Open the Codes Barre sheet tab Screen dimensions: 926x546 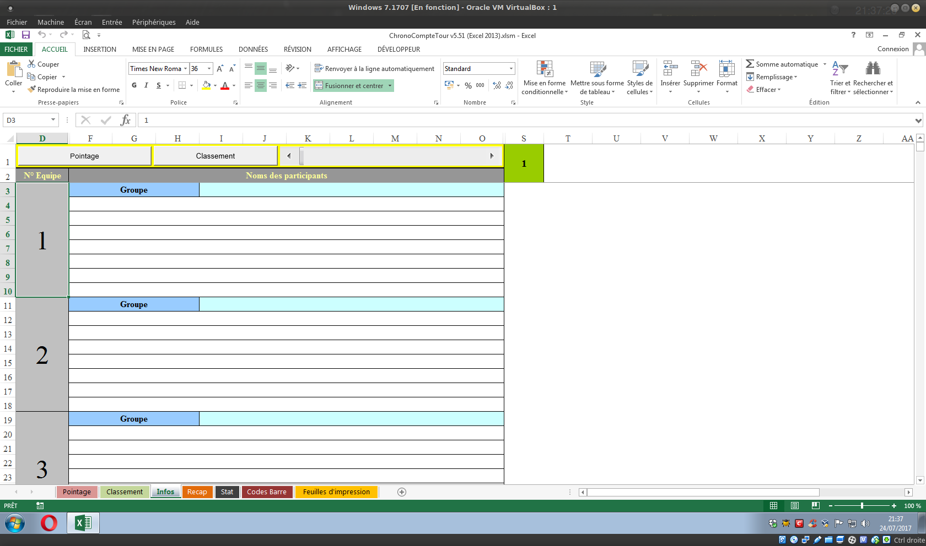coord(267,492)
